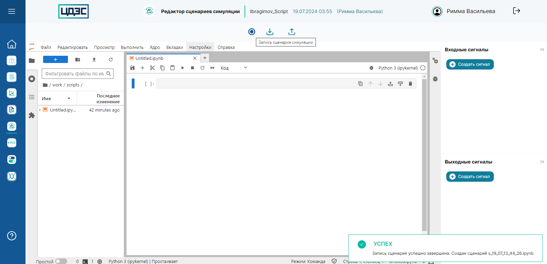Restart the kernel using the toolbar icon
Image resolution: width=547 pixels, height=264 pixels.
click(x=202, y=68)
